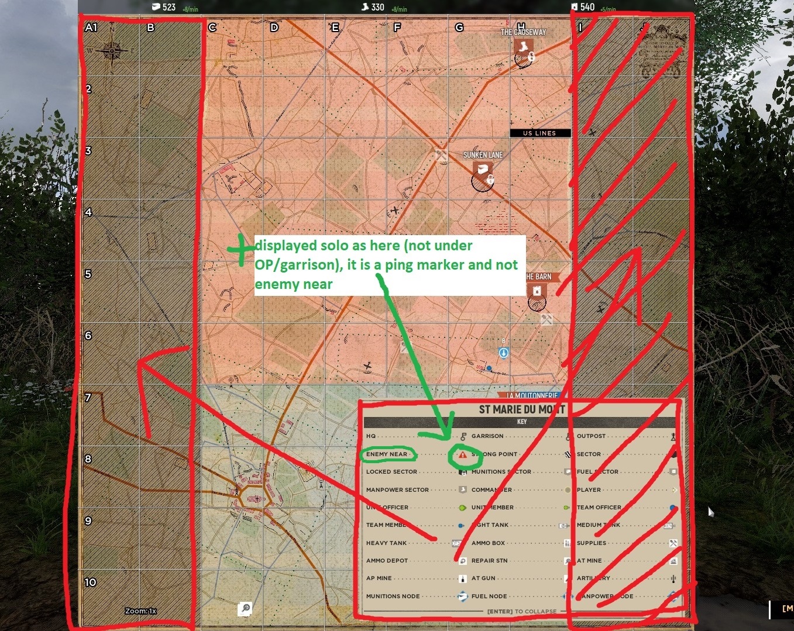Click the Outpost icon in the key
This screenshot has width=794, height=631.
673,436
